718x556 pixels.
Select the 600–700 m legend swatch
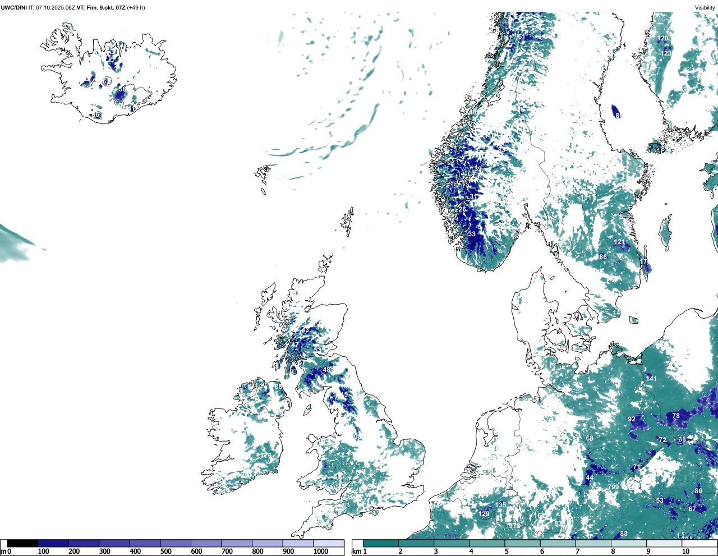pos(206,543)
